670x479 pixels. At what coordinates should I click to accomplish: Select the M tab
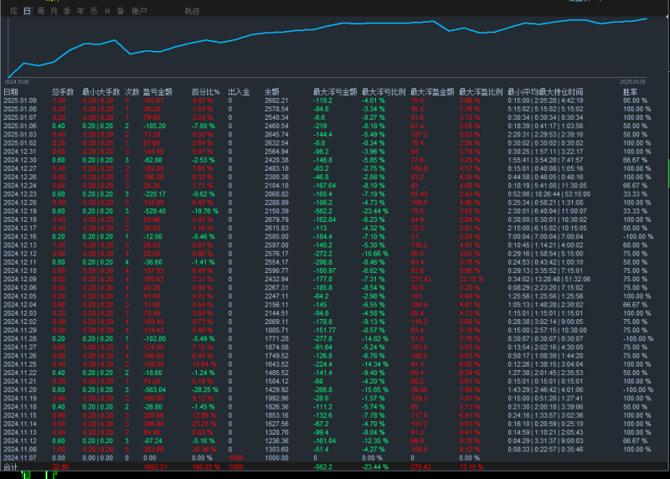[x=107, y=12]
